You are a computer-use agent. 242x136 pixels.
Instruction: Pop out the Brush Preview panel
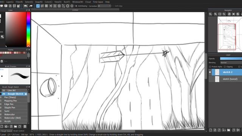tap(27, 66)
